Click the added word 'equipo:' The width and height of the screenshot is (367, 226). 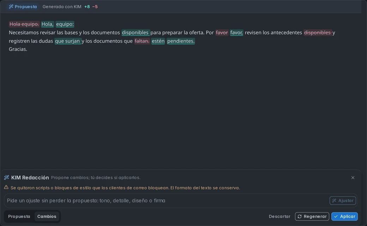(65, 24)
